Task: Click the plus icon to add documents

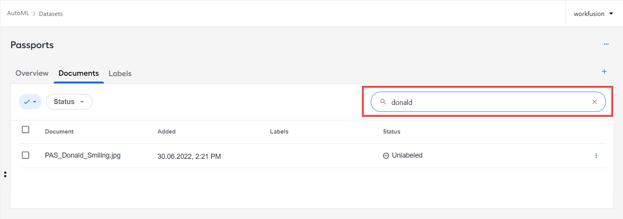Action: tap(604, 71)
